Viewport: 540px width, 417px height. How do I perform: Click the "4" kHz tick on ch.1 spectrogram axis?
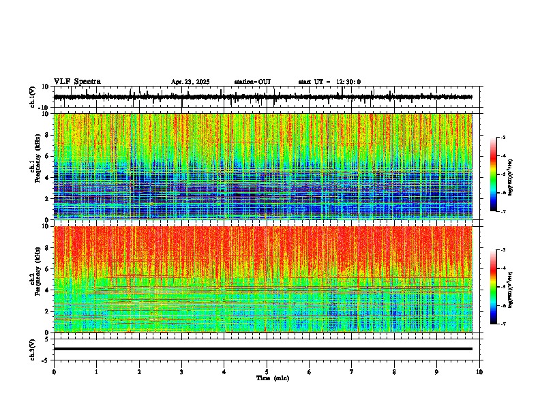pyautogui.click(x=48, y=178)
